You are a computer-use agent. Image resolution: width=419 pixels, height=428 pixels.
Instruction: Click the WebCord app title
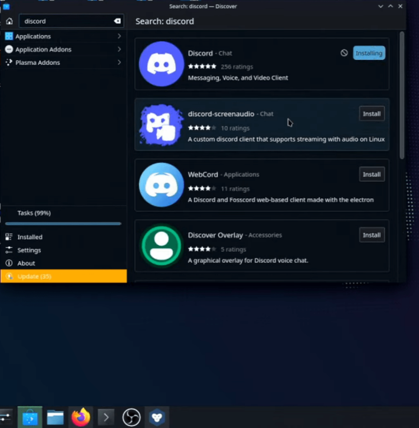point(203,174)
